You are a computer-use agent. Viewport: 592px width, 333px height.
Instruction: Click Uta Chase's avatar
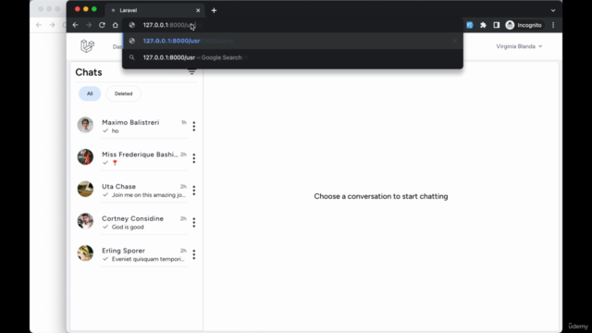click(85, 189)
